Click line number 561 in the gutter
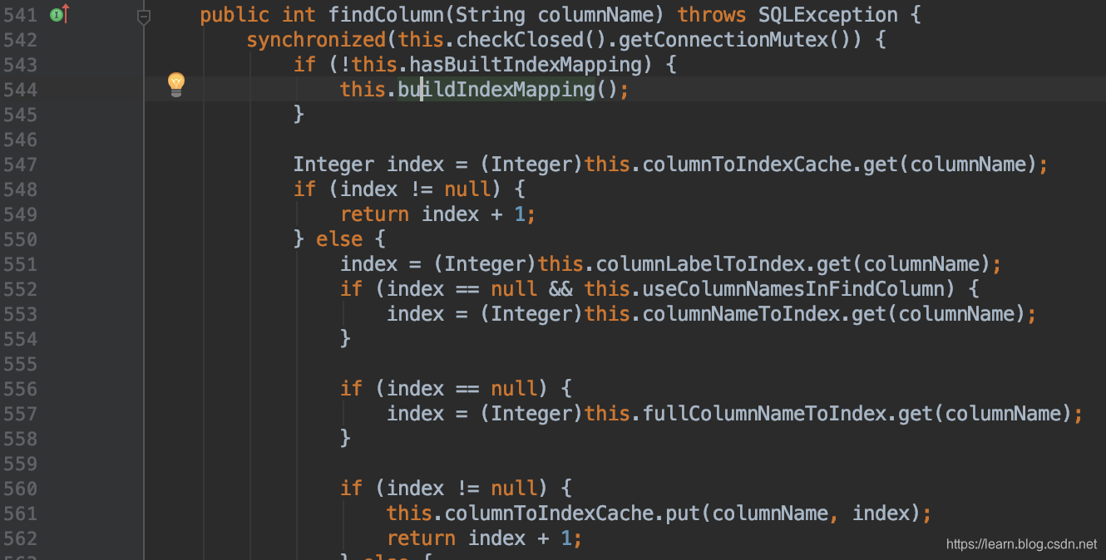 (20, 513)
